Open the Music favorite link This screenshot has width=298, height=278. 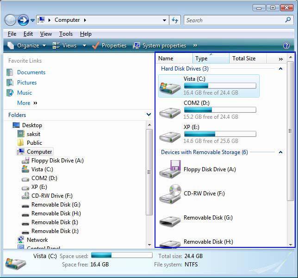25,93
